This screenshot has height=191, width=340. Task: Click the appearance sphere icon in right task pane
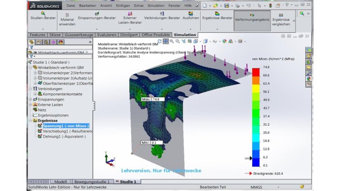coord(309,79)
